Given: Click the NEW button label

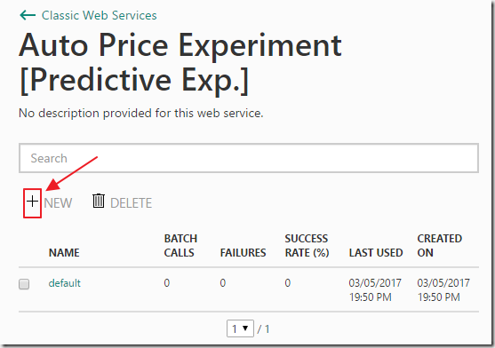Looking at the screenshot, I should click(x=58, y=203).
